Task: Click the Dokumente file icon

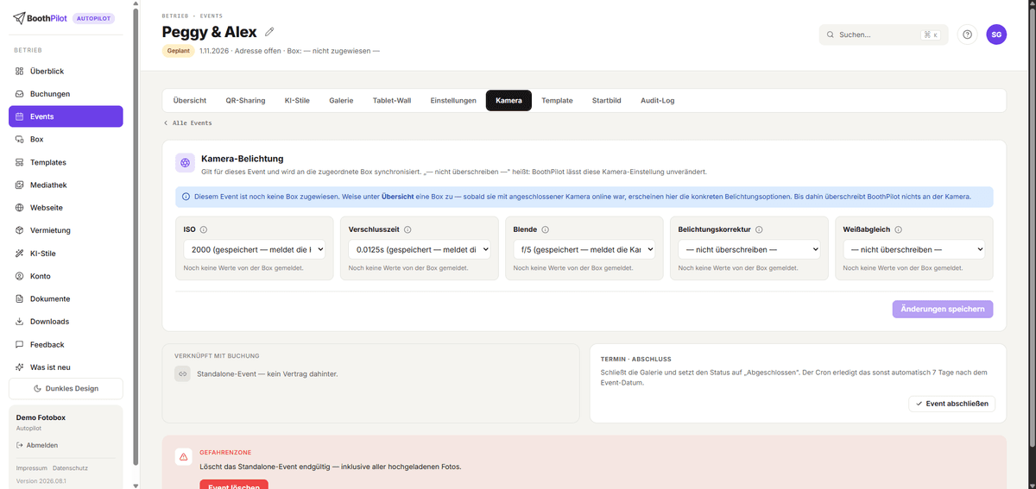Action: tap(20, 298)
